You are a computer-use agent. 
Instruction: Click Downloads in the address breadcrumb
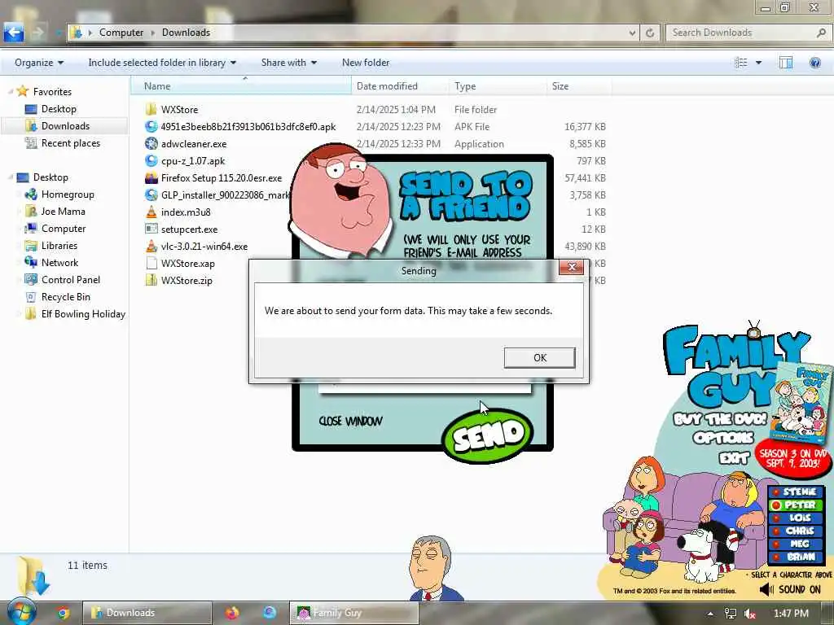coord(186,33)
